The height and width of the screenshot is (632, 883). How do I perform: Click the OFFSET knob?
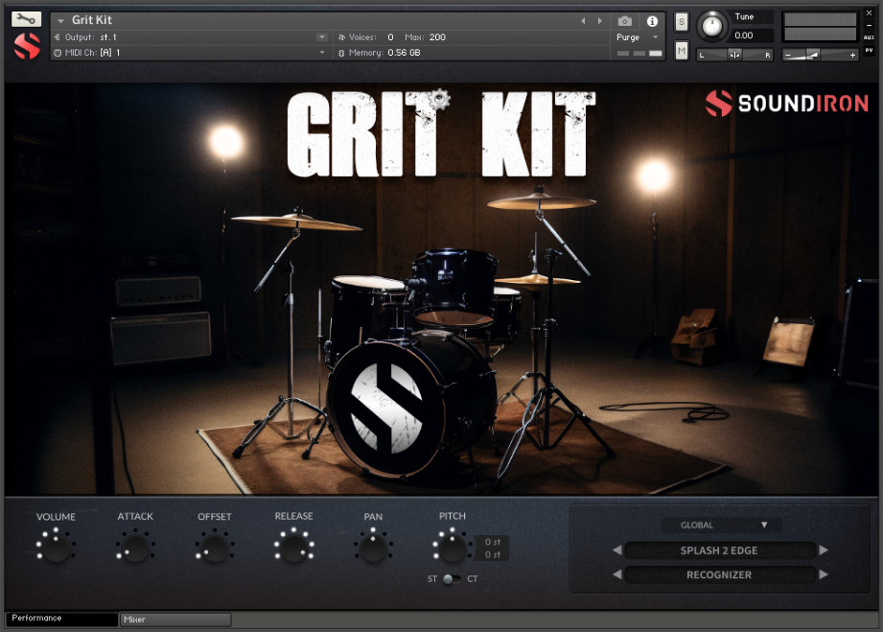click(215, 547)
